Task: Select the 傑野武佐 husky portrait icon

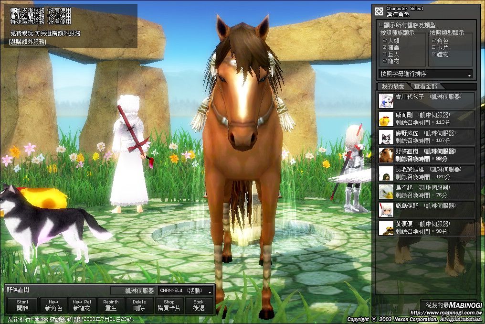Action: (386, 137)
